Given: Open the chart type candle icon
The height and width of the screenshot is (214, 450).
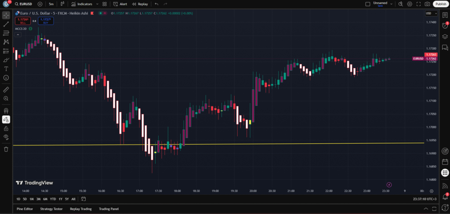Looking at the screenshot, I should [x=62, y=4].
